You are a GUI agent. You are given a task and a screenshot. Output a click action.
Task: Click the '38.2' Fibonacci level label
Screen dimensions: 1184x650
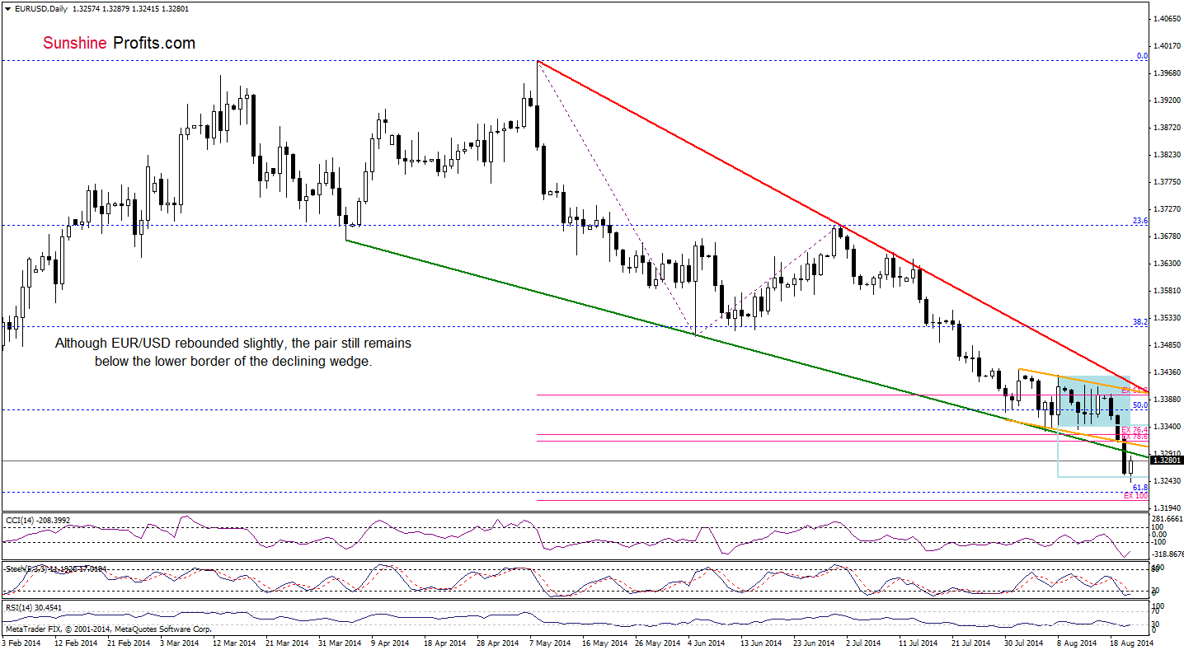pos(1140,322)
